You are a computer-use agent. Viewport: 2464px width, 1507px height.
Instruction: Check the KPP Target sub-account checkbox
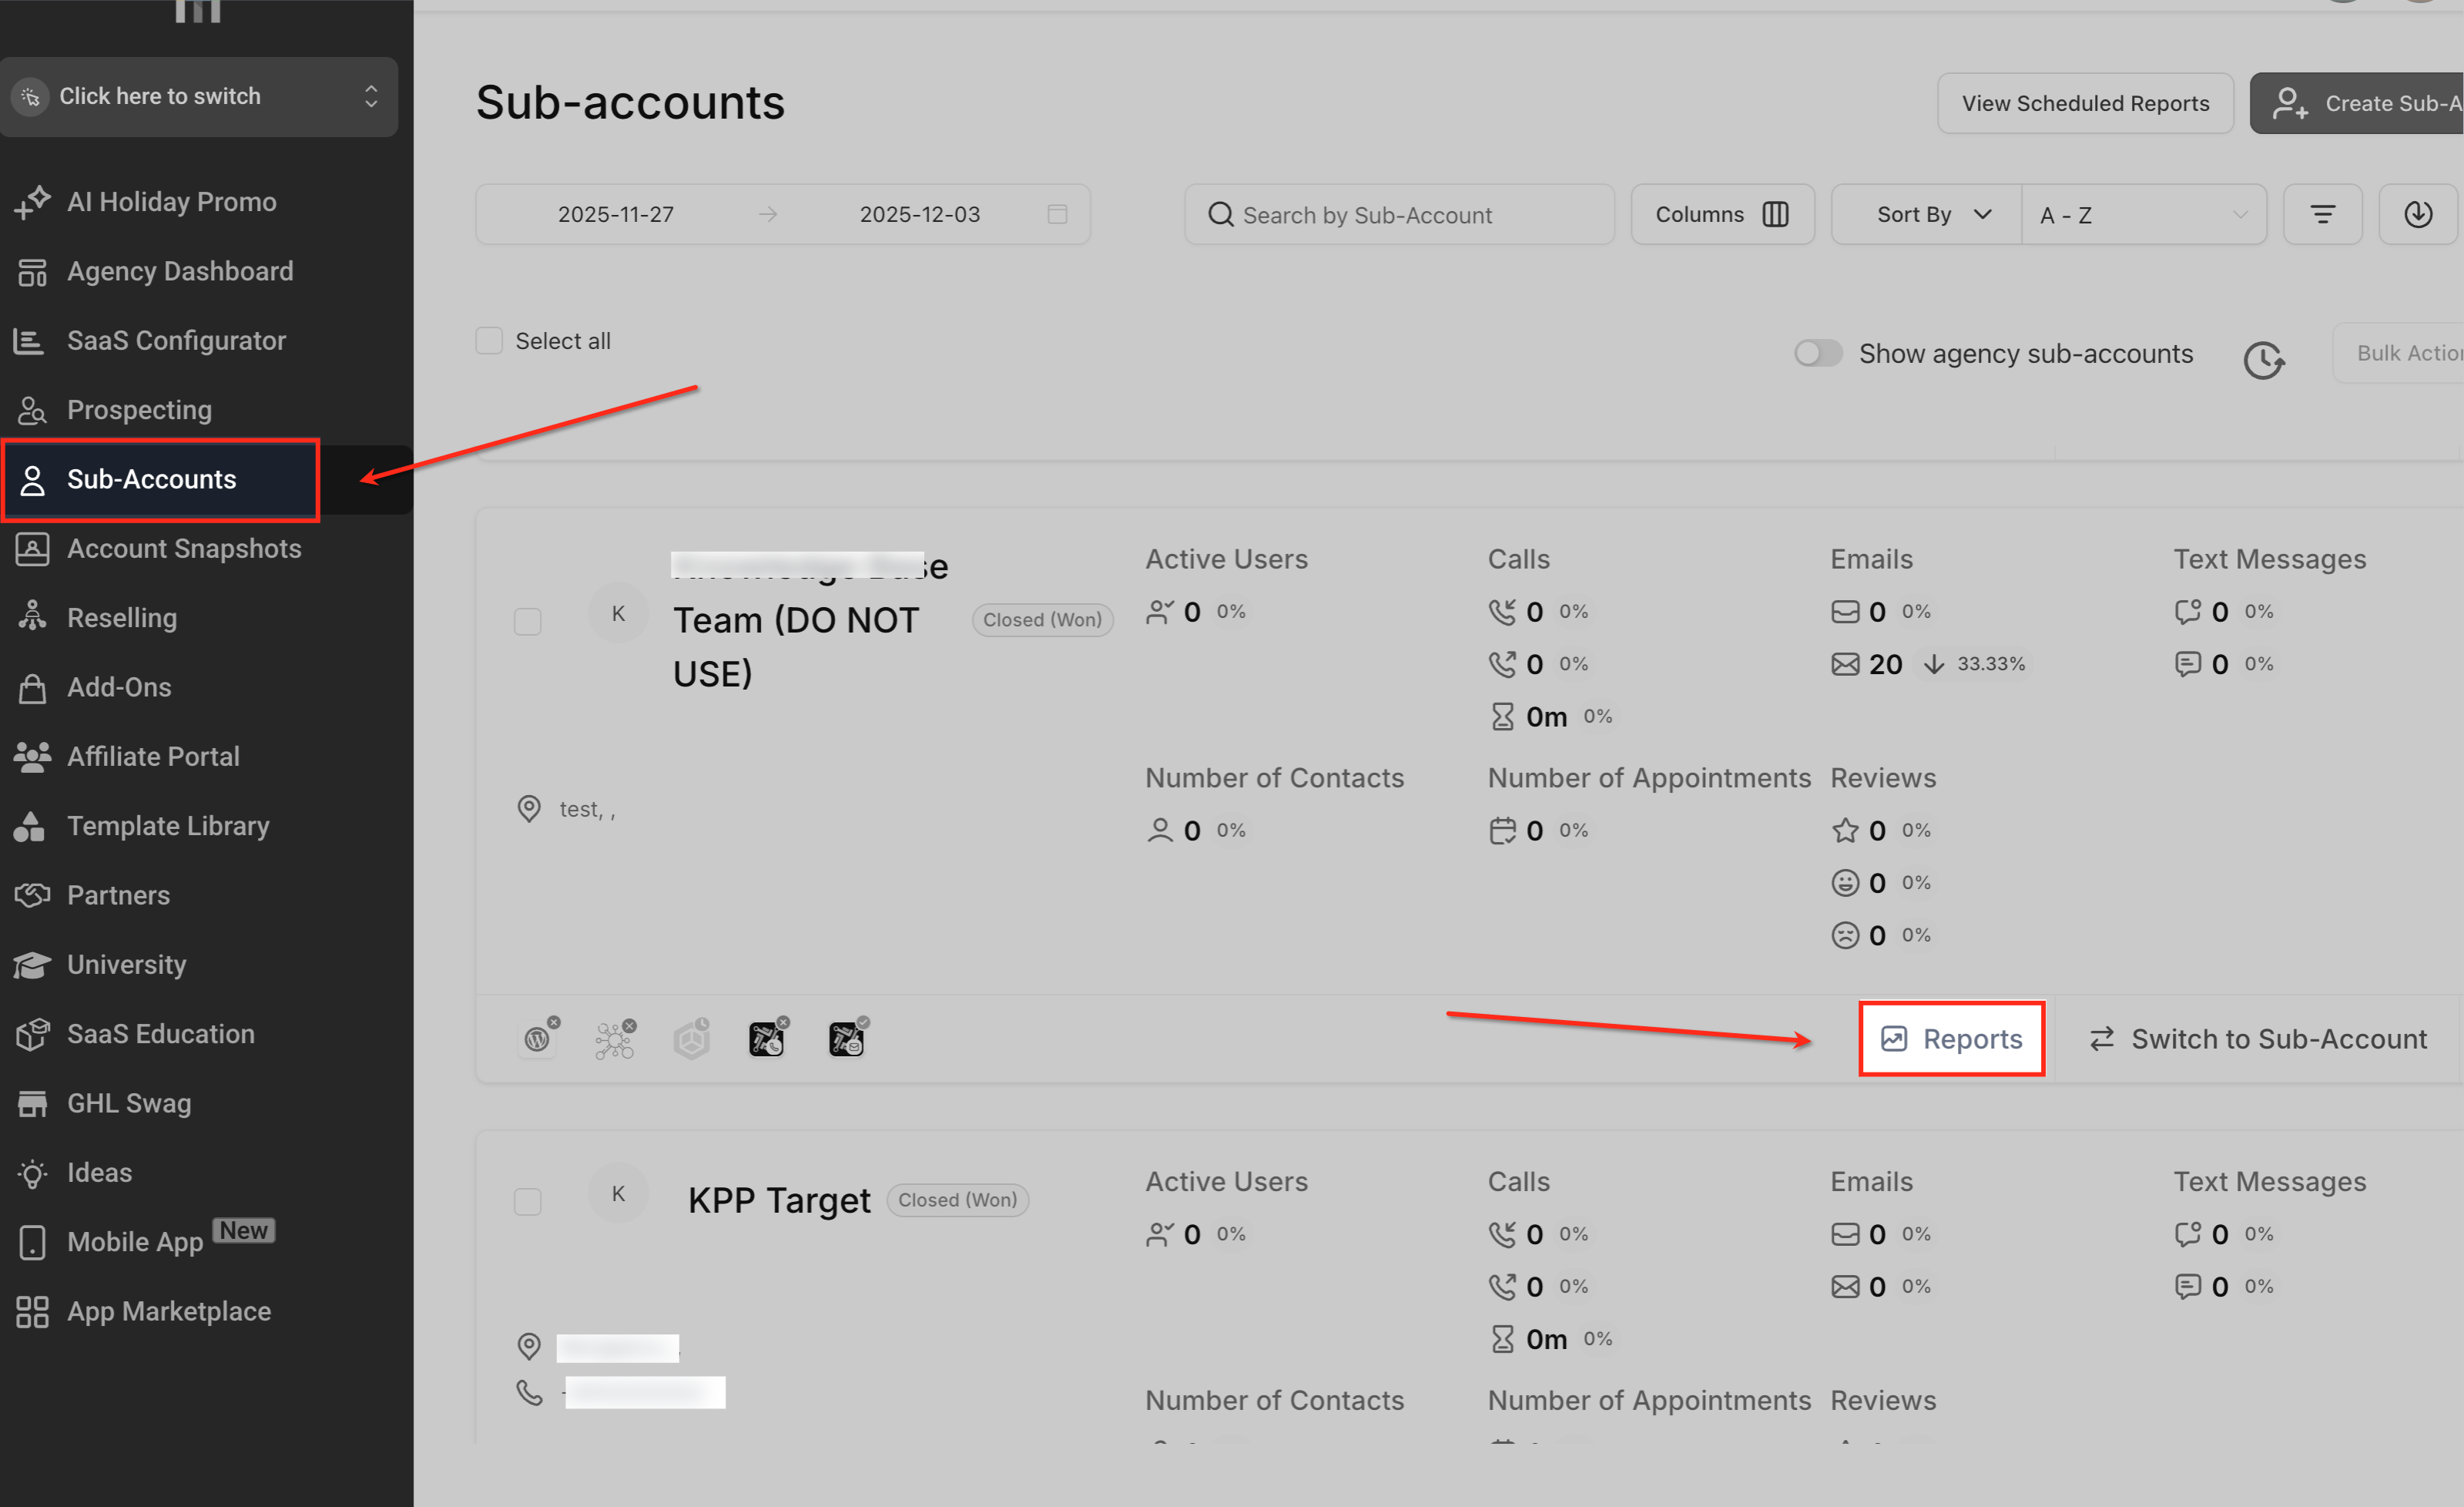coord(527,1200)
